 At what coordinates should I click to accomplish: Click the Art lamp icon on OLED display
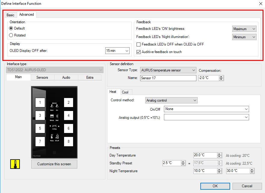(57, 106)
